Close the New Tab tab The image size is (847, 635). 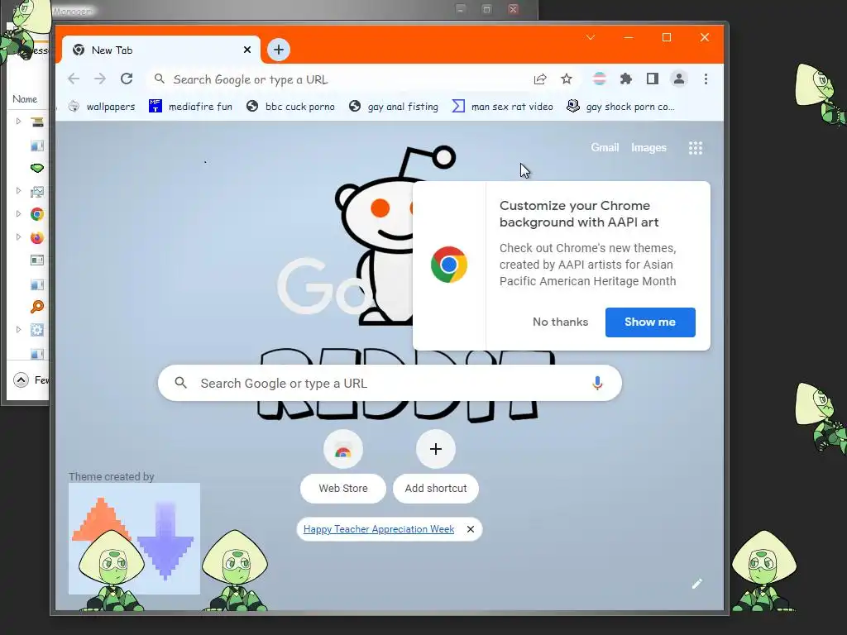pyautogui.click(x=246, y=50)
